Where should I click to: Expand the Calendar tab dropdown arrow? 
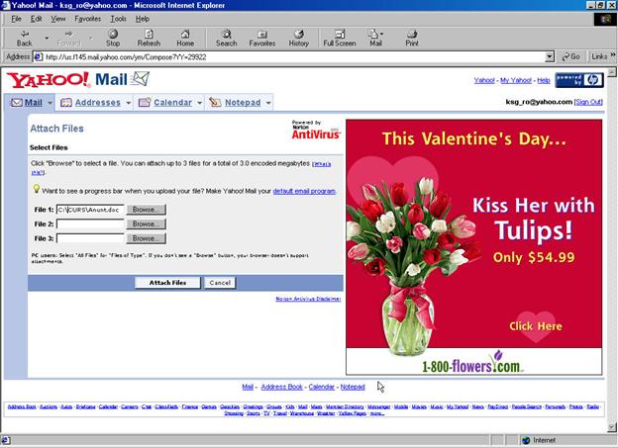pyautogui.click(x=199, y=103)
